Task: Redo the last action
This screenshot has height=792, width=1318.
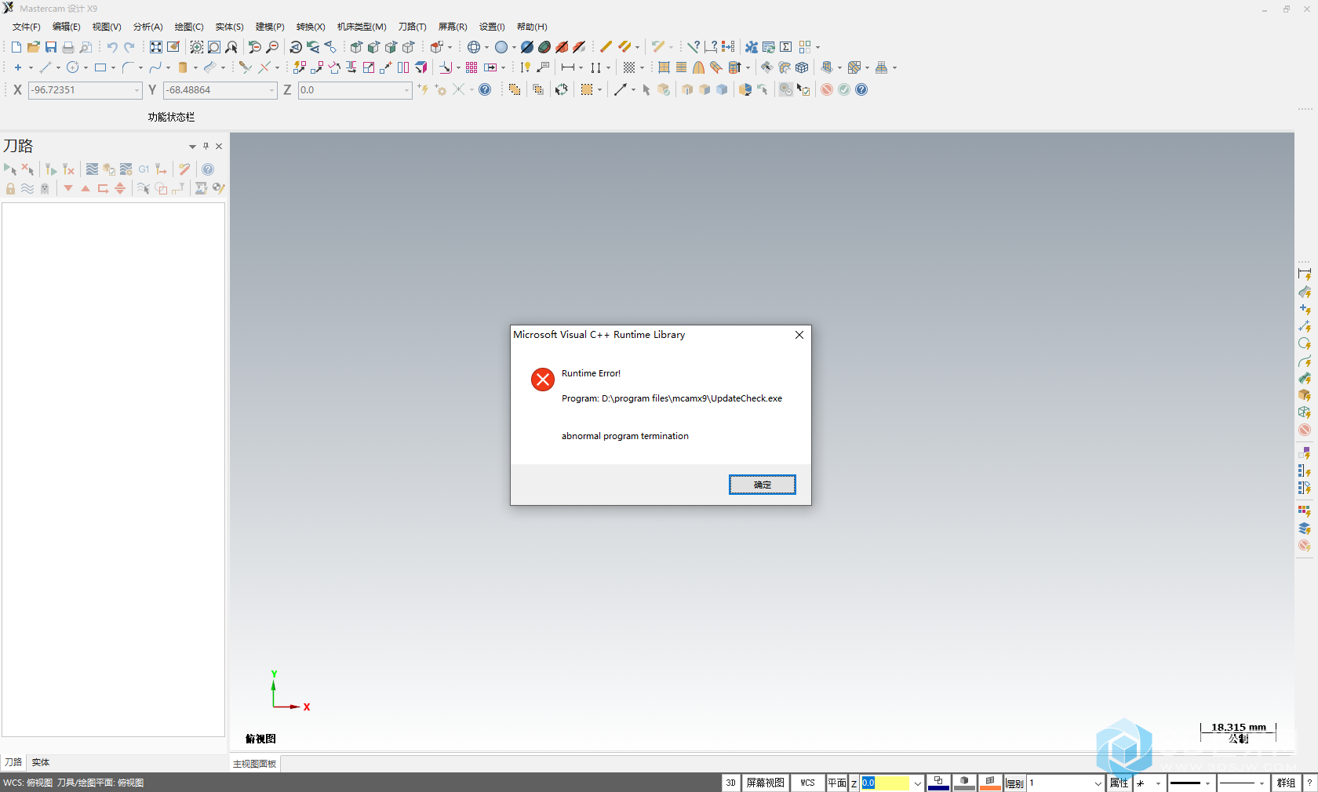Action: [x=129, y=47]
